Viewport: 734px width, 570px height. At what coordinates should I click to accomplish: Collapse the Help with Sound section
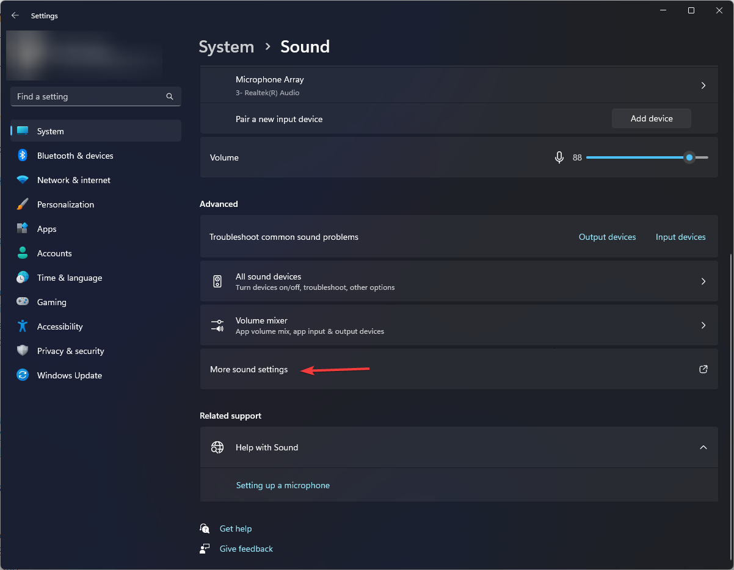point(703,447)
